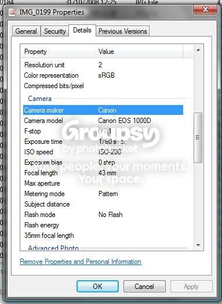Viewport: 222px width, 304px height.
Task: Click the scrollbar up arrow
Action: pyautogui.click(x=198, y=50)
